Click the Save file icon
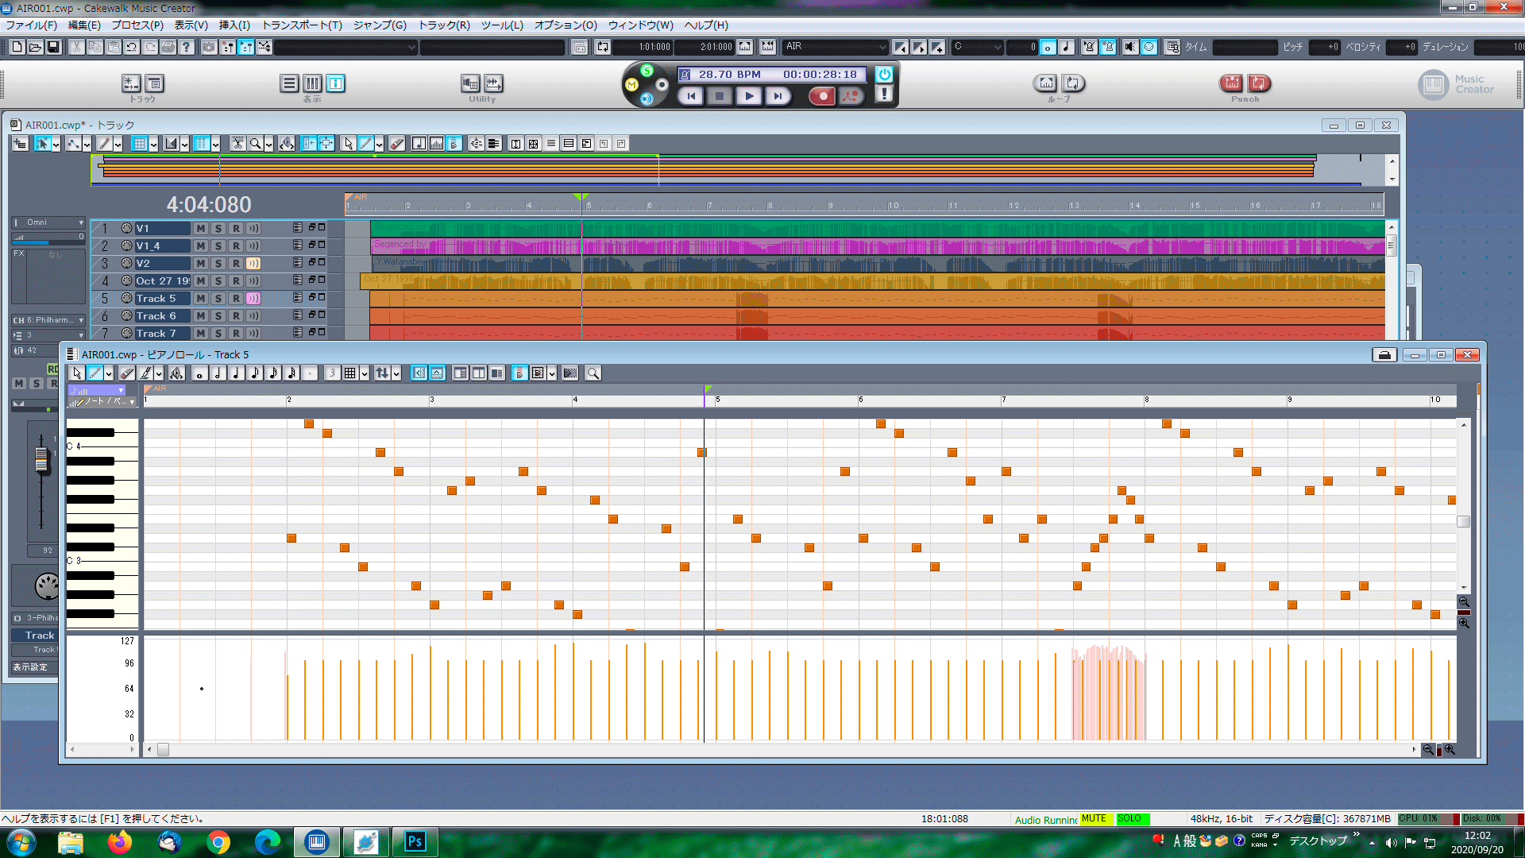Screen dimensions: 1525x858 tap(53, 48)
